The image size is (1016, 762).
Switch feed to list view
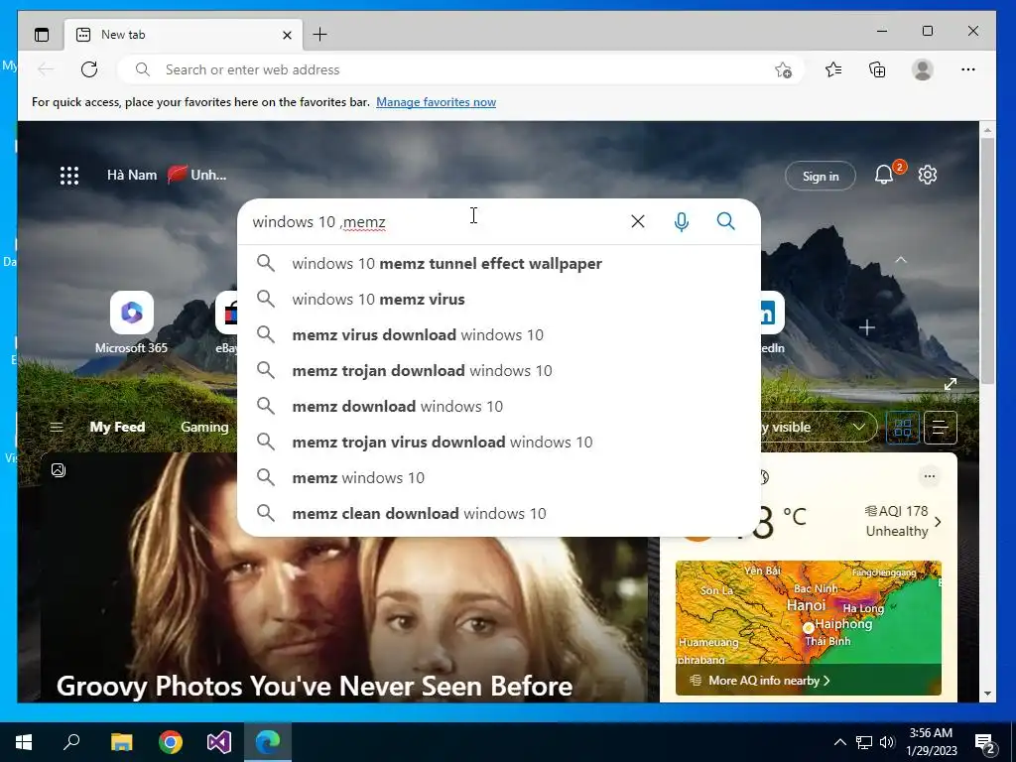click(x=941, y=428)
